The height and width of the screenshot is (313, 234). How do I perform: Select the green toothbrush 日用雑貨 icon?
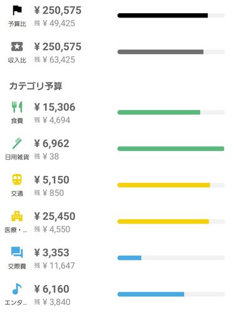17,143
